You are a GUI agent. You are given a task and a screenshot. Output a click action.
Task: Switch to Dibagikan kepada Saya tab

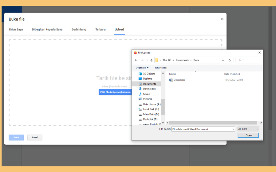click(x=47, y=29)
